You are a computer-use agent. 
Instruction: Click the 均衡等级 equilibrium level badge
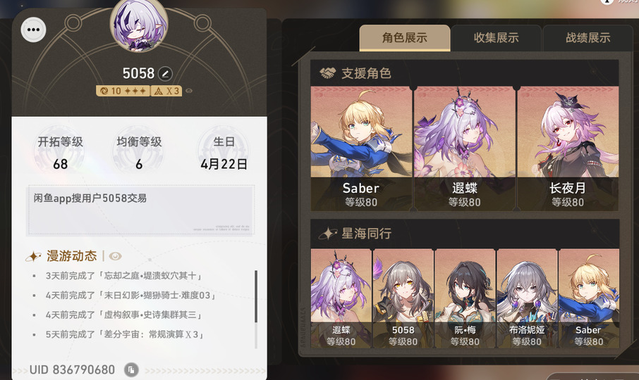pos(139,153)
